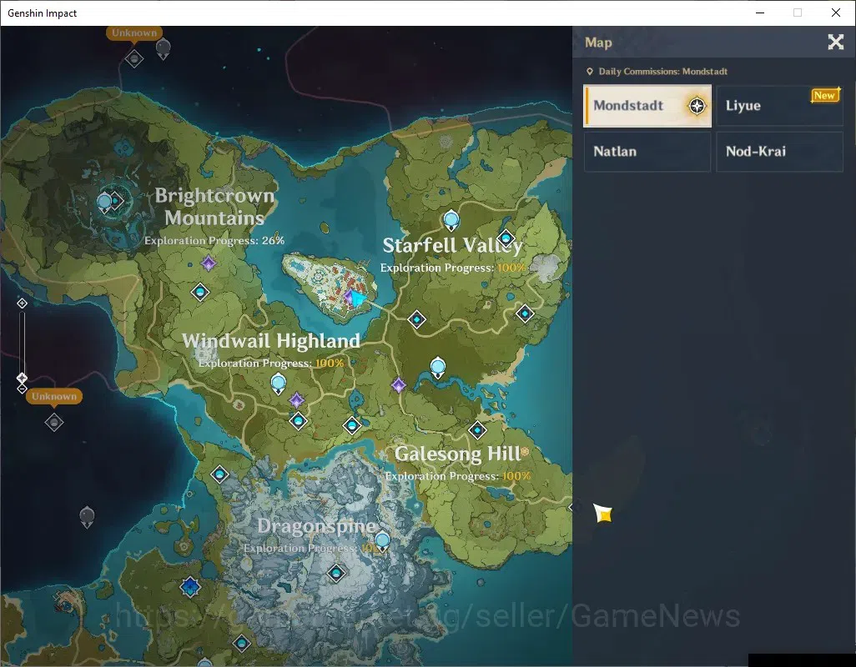Click Exploration Progress 26% text
This screenshot has width=856, height=667.
pos(214,240)
